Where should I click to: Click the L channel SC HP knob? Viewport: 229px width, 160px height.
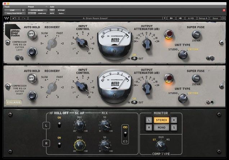[x=79, y=125]
